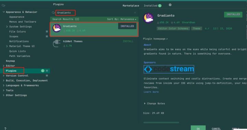Click INSTALLED button in Gradianto result row
This screenshot has height=130, width=247.
tap(127, 26)
